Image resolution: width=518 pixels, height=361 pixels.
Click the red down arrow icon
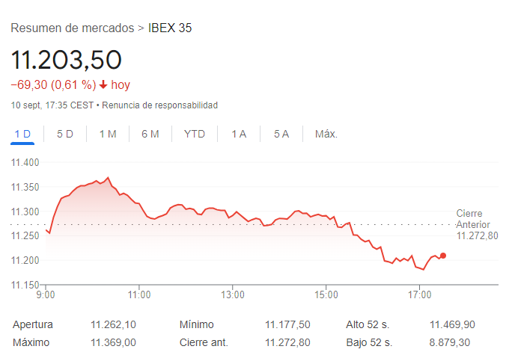[103, 85]
